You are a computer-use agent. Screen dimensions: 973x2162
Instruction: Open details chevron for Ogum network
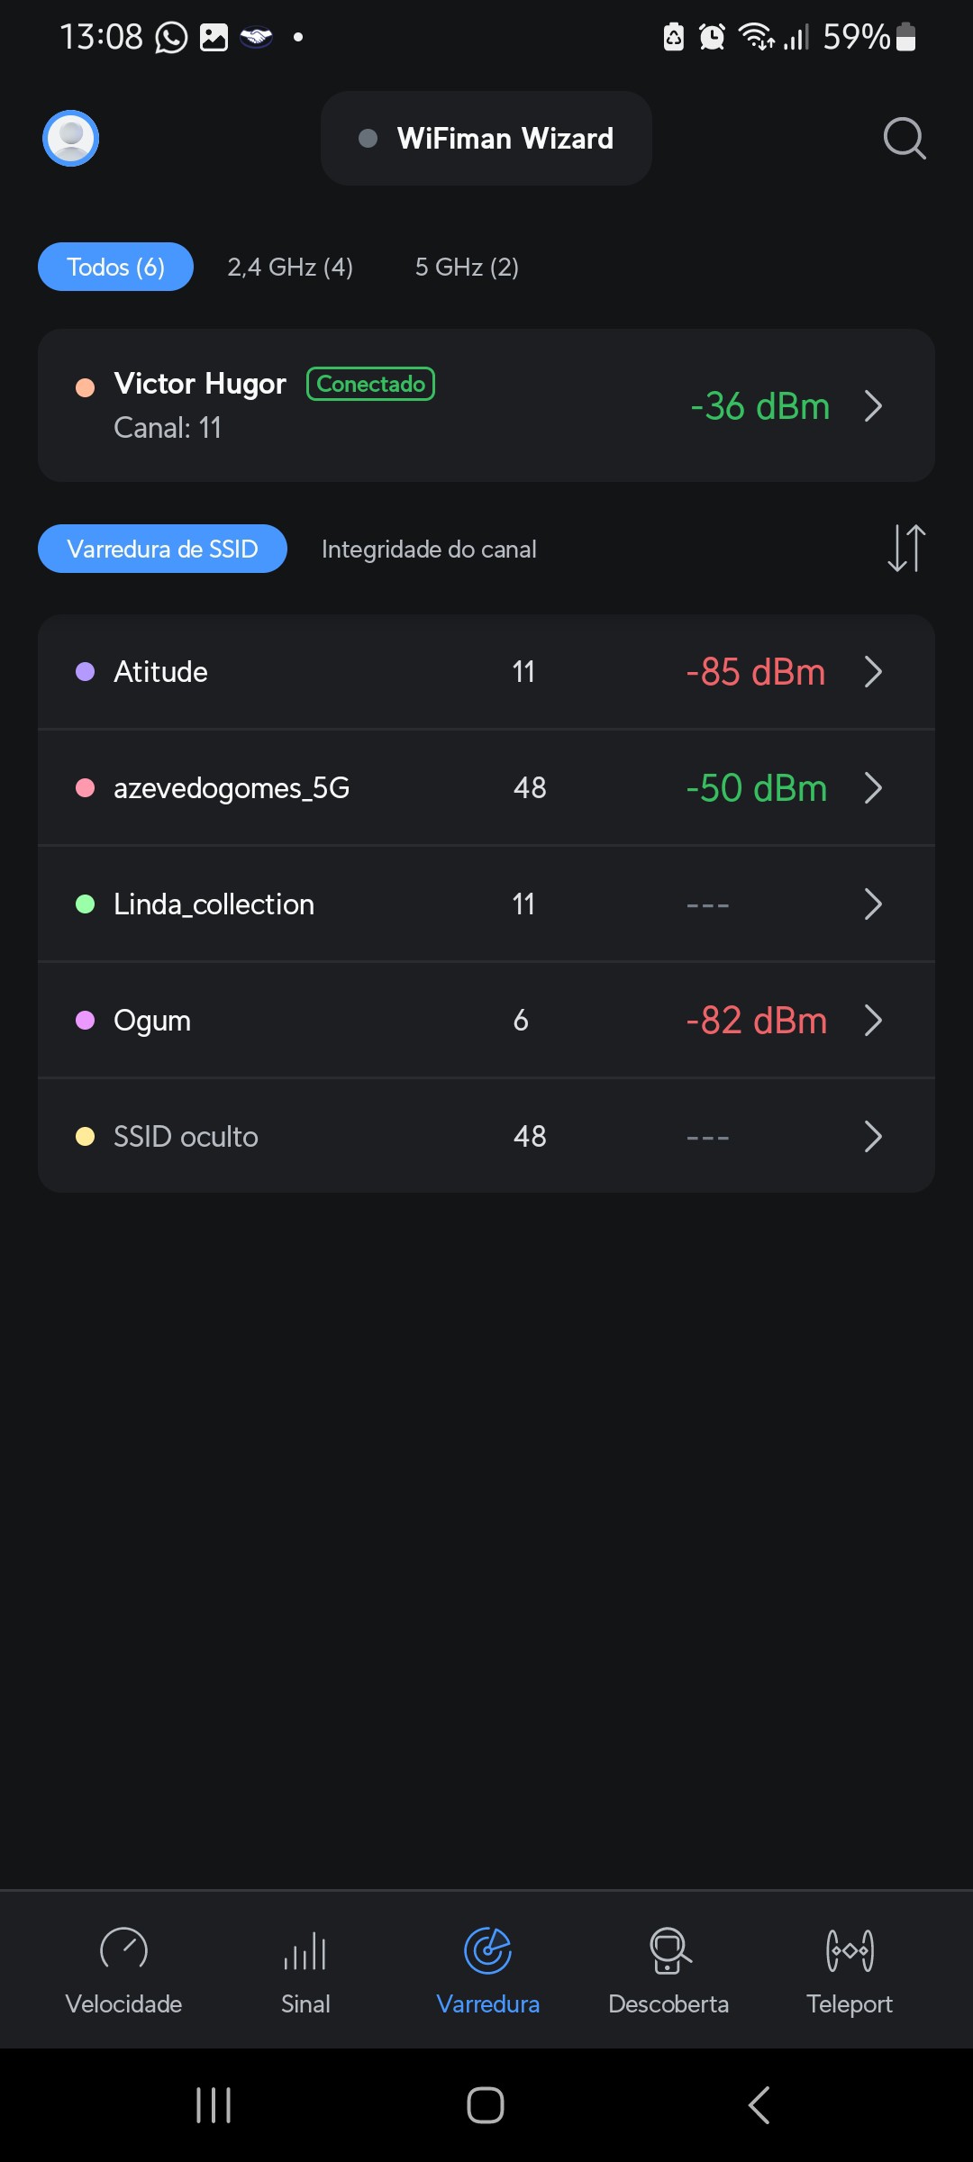tap(872, 1021)
